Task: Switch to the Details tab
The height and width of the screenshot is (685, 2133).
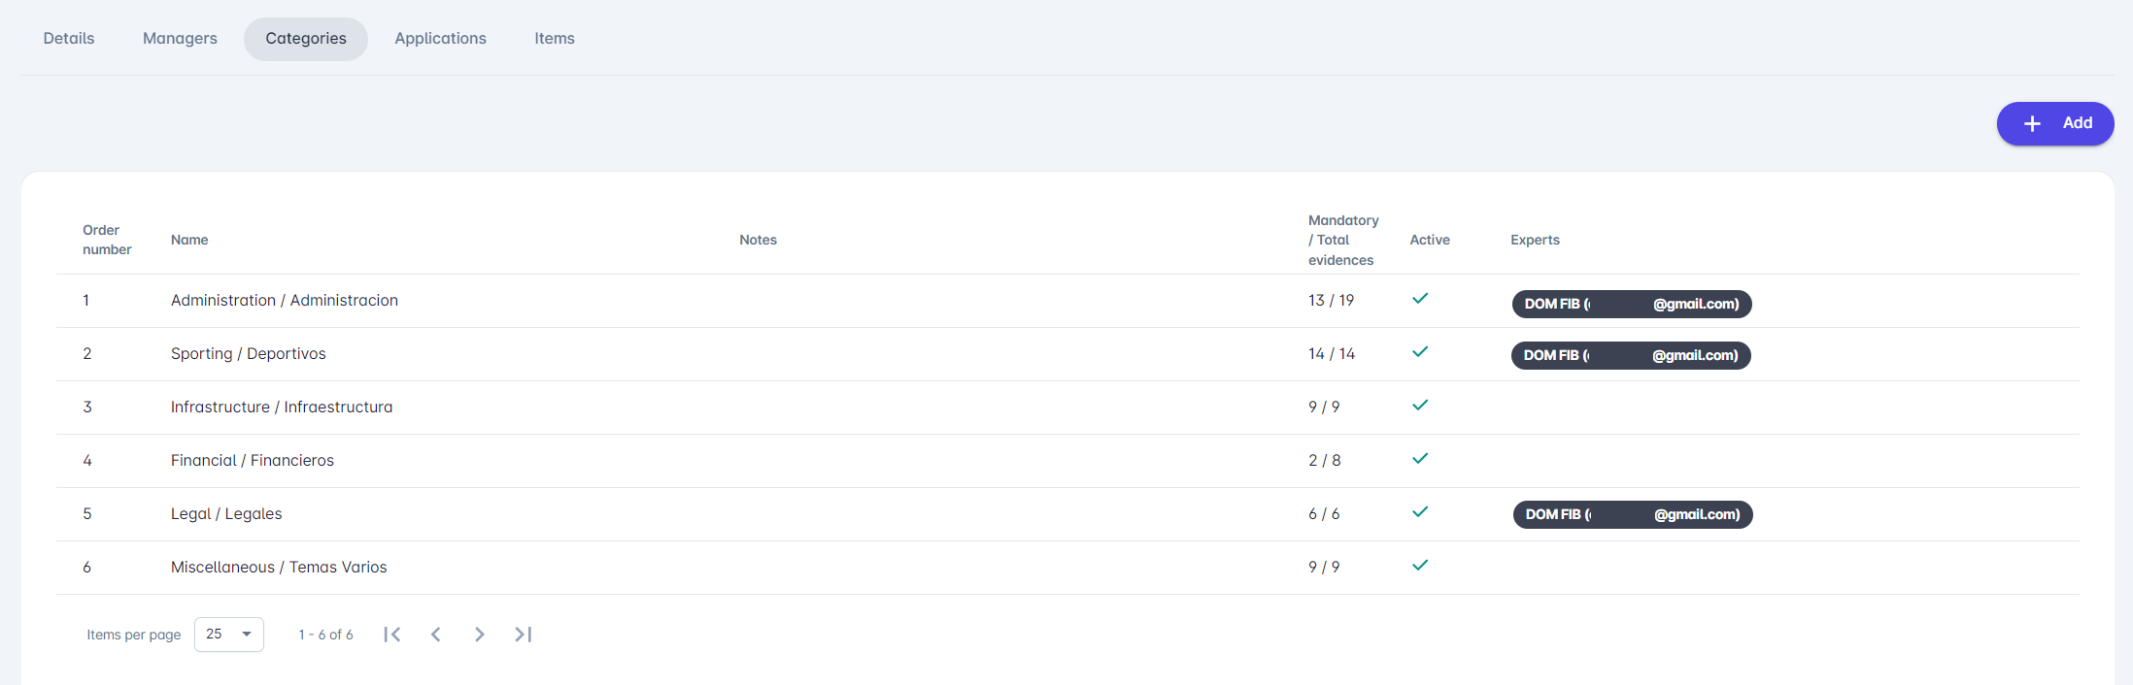Action: click(69, 39)
